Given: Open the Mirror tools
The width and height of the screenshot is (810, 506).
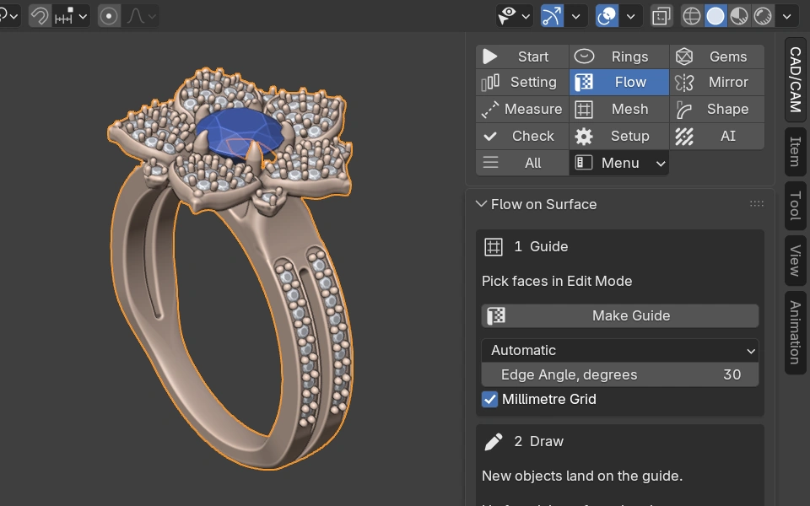Looking at the screenshot, I should pos(717,82).
